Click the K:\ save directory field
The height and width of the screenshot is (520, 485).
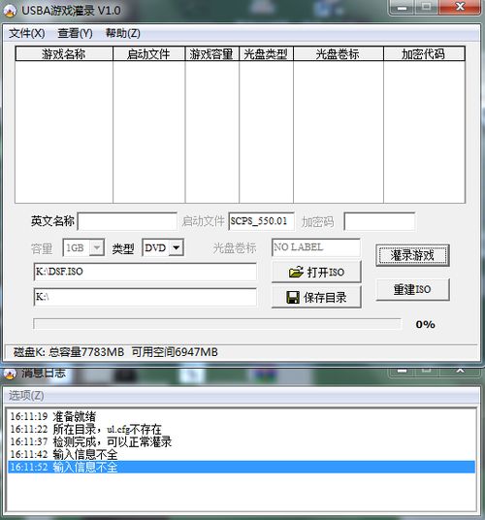(145, 297)
